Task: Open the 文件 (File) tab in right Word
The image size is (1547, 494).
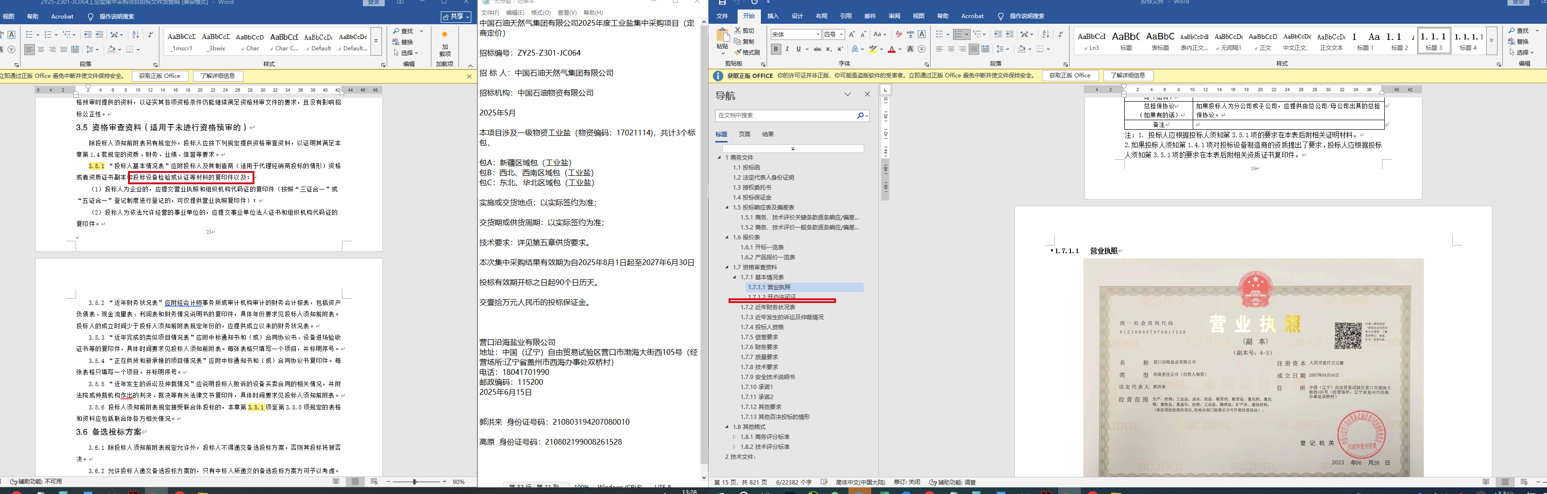Action: pyautogui.click(x=722, y=16)
